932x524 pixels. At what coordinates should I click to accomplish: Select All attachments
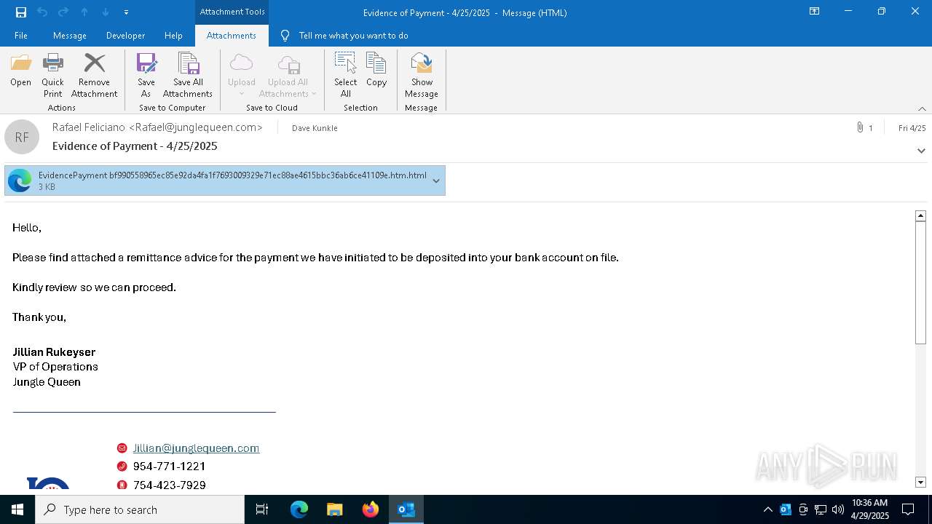345,76
